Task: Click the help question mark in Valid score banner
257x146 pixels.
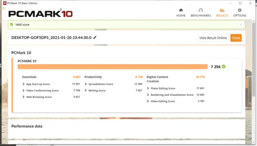Action: [x=241, y=24]
